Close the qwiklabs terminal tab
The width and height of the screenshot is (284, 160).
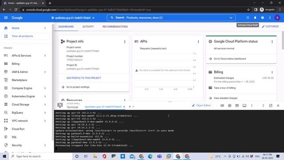[x=124, y=107]
